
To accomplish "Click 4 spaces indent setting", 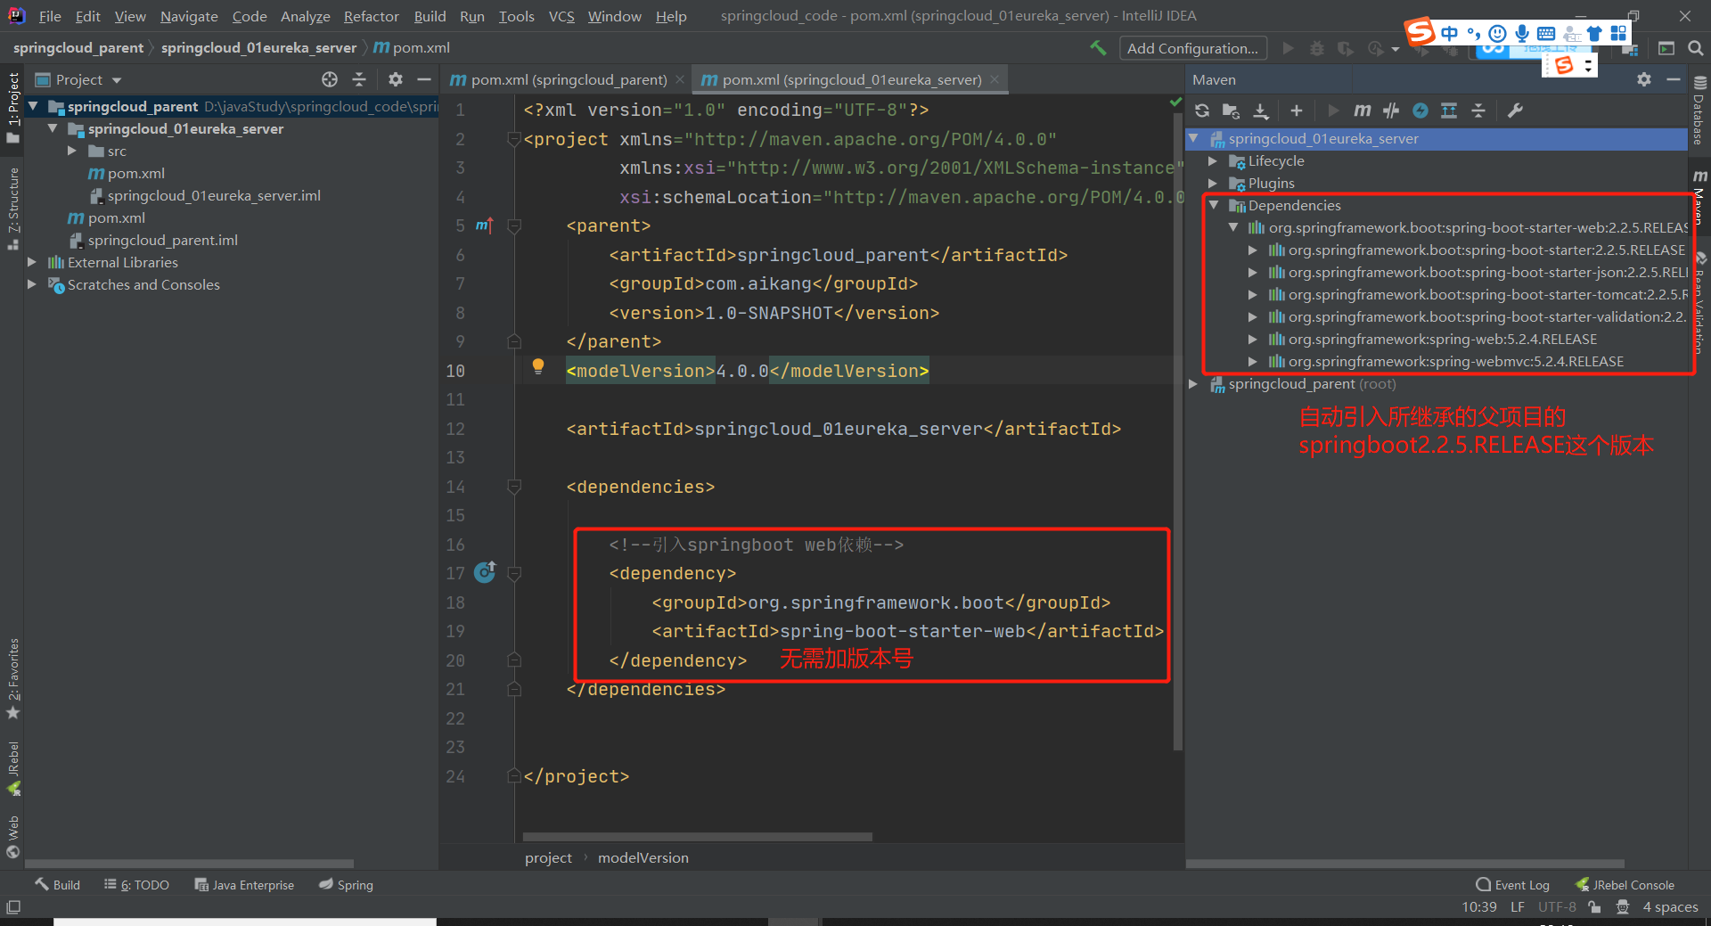I will click(1670, 907).
